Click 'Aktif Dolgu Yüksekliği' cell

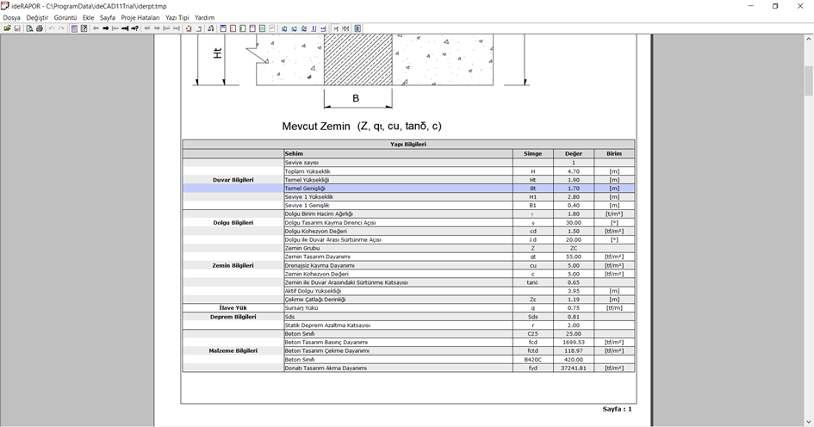398,291
